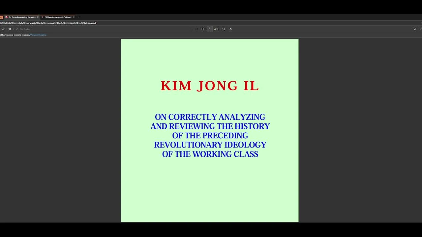Click the address bar PDF URL
Image resolution: width=422 pixels, height=237 pixels.
(x=48, y=23)
